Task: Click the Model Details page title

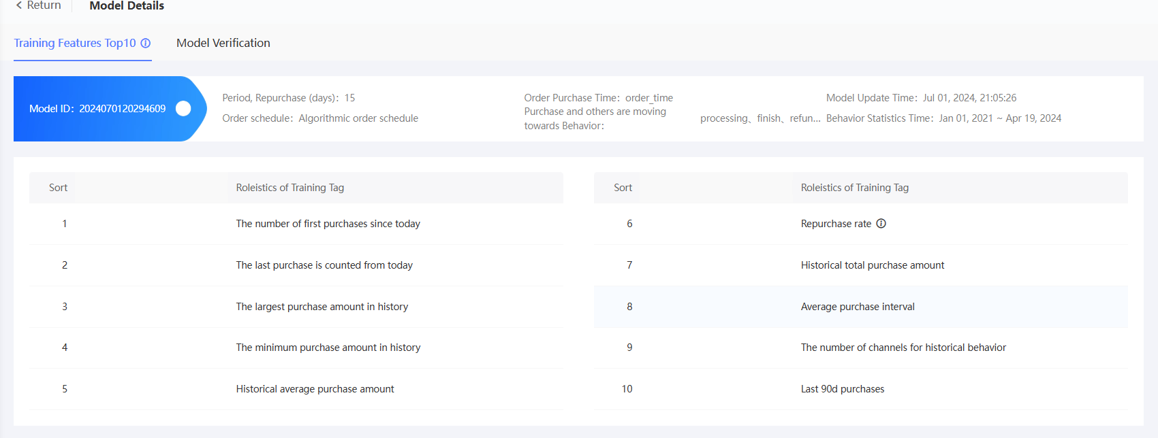Action: (127, 5)
